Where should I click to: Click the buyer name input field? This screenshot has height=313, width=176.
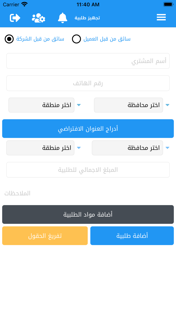click(x=88, y=61)
